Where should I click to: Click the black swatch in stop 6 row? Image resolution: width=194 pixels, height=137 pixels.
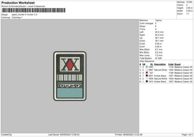coord(147,81)
